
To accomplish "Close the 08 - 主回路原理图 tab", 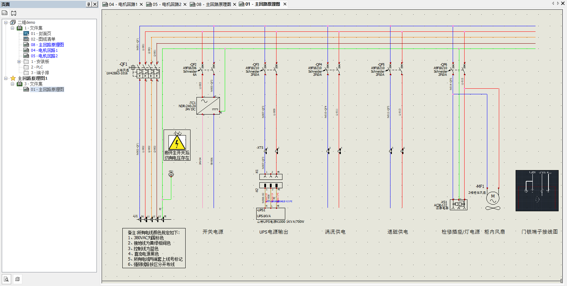I will [x=235, y=5].
